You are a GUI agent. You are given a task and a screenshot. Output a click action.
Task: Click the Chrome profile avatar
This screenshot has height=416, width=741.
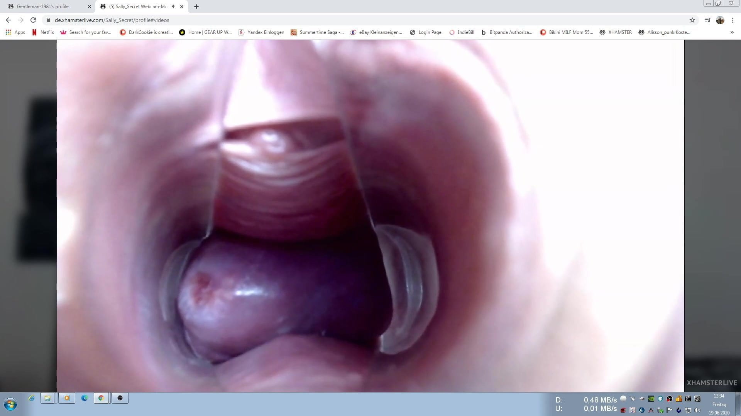tap(720, 20)
